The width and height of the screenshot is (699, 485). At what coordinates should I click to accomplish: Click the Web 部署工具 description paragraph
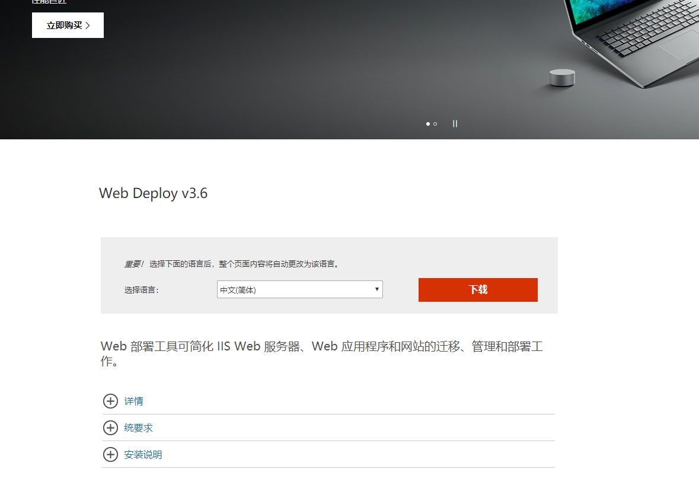pos(322,353)
